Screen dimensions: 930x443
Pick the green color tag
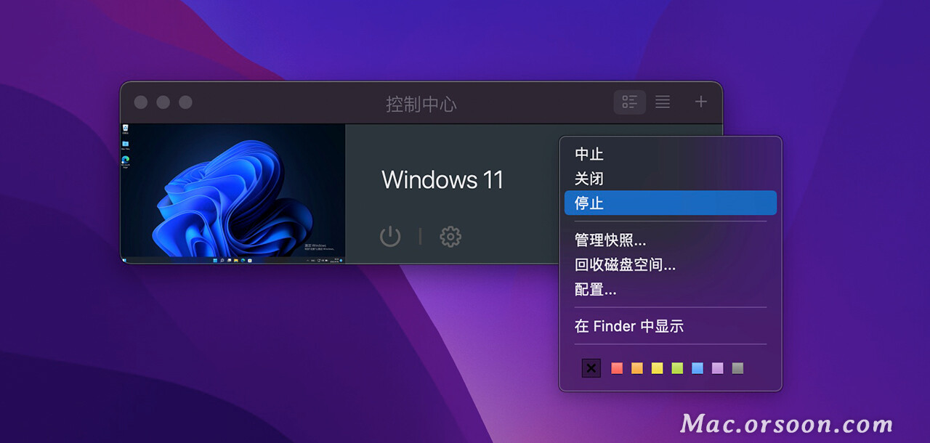click(677, 368)
